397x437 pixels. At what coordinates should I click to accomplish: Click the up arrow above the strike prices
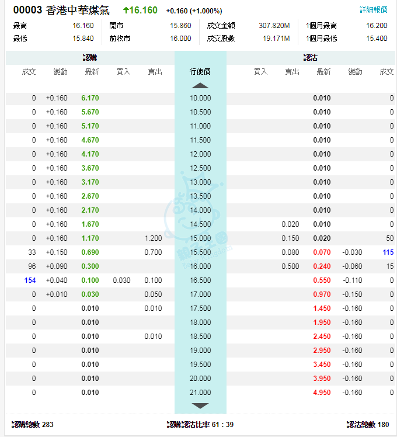200,85
